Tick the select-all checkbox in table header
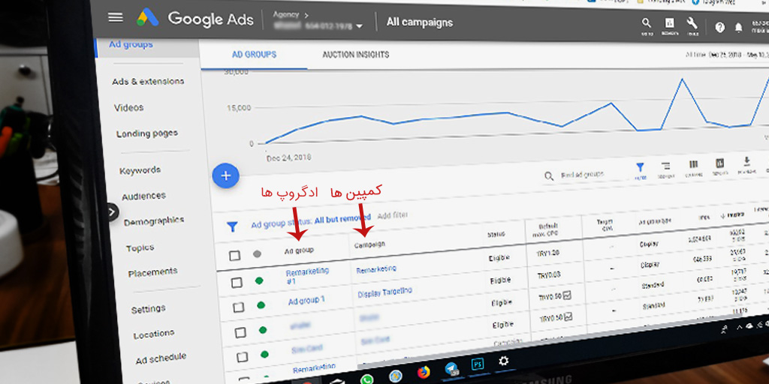The image size is (769, 384). pos(234,255)
